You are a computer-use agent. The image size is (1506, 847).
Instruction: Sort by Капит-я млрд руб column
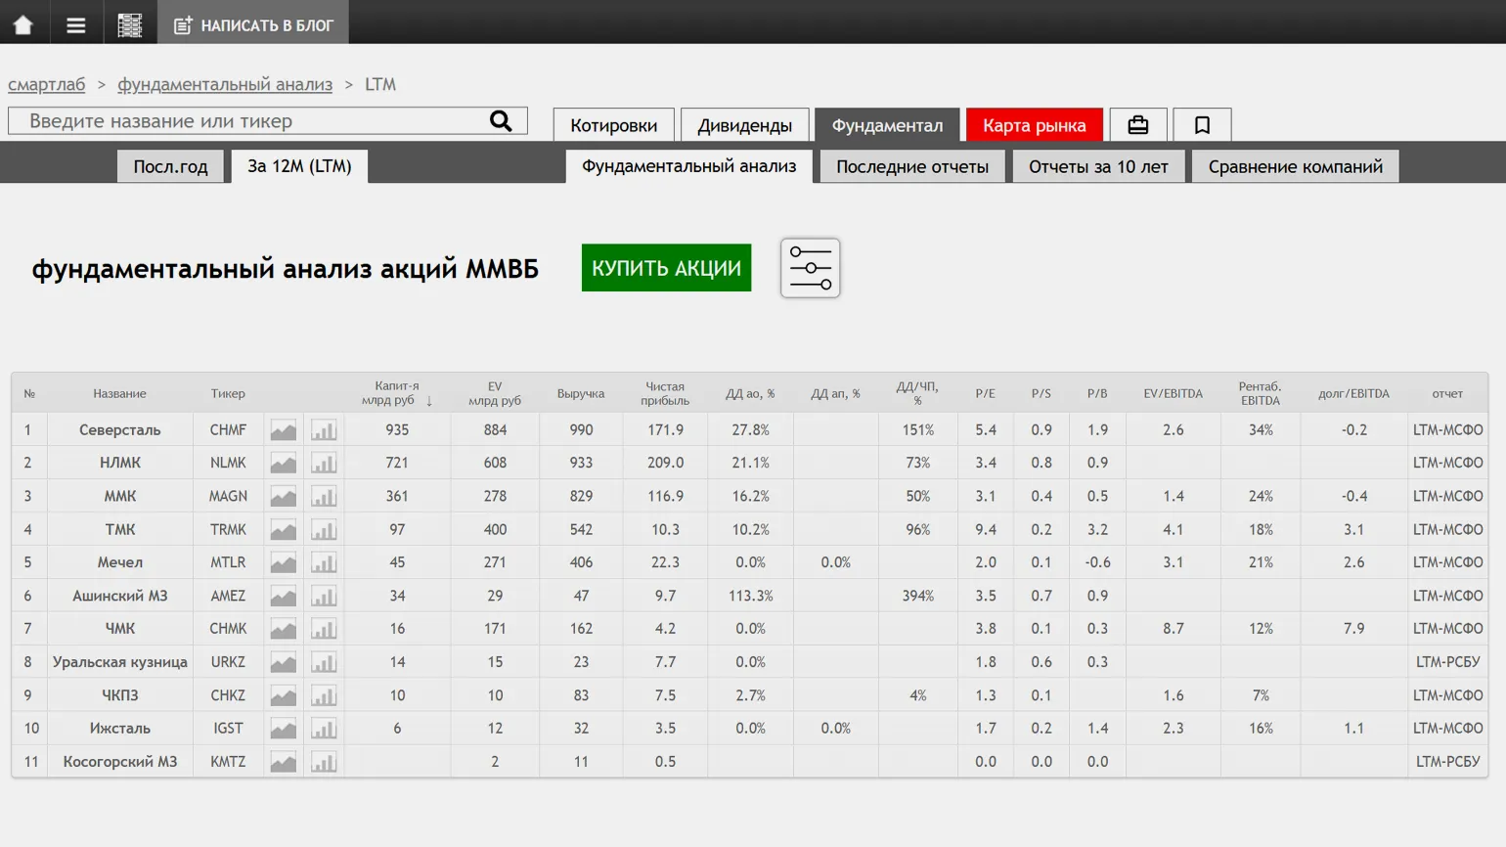pyautogui.click(x=396, y=393)
